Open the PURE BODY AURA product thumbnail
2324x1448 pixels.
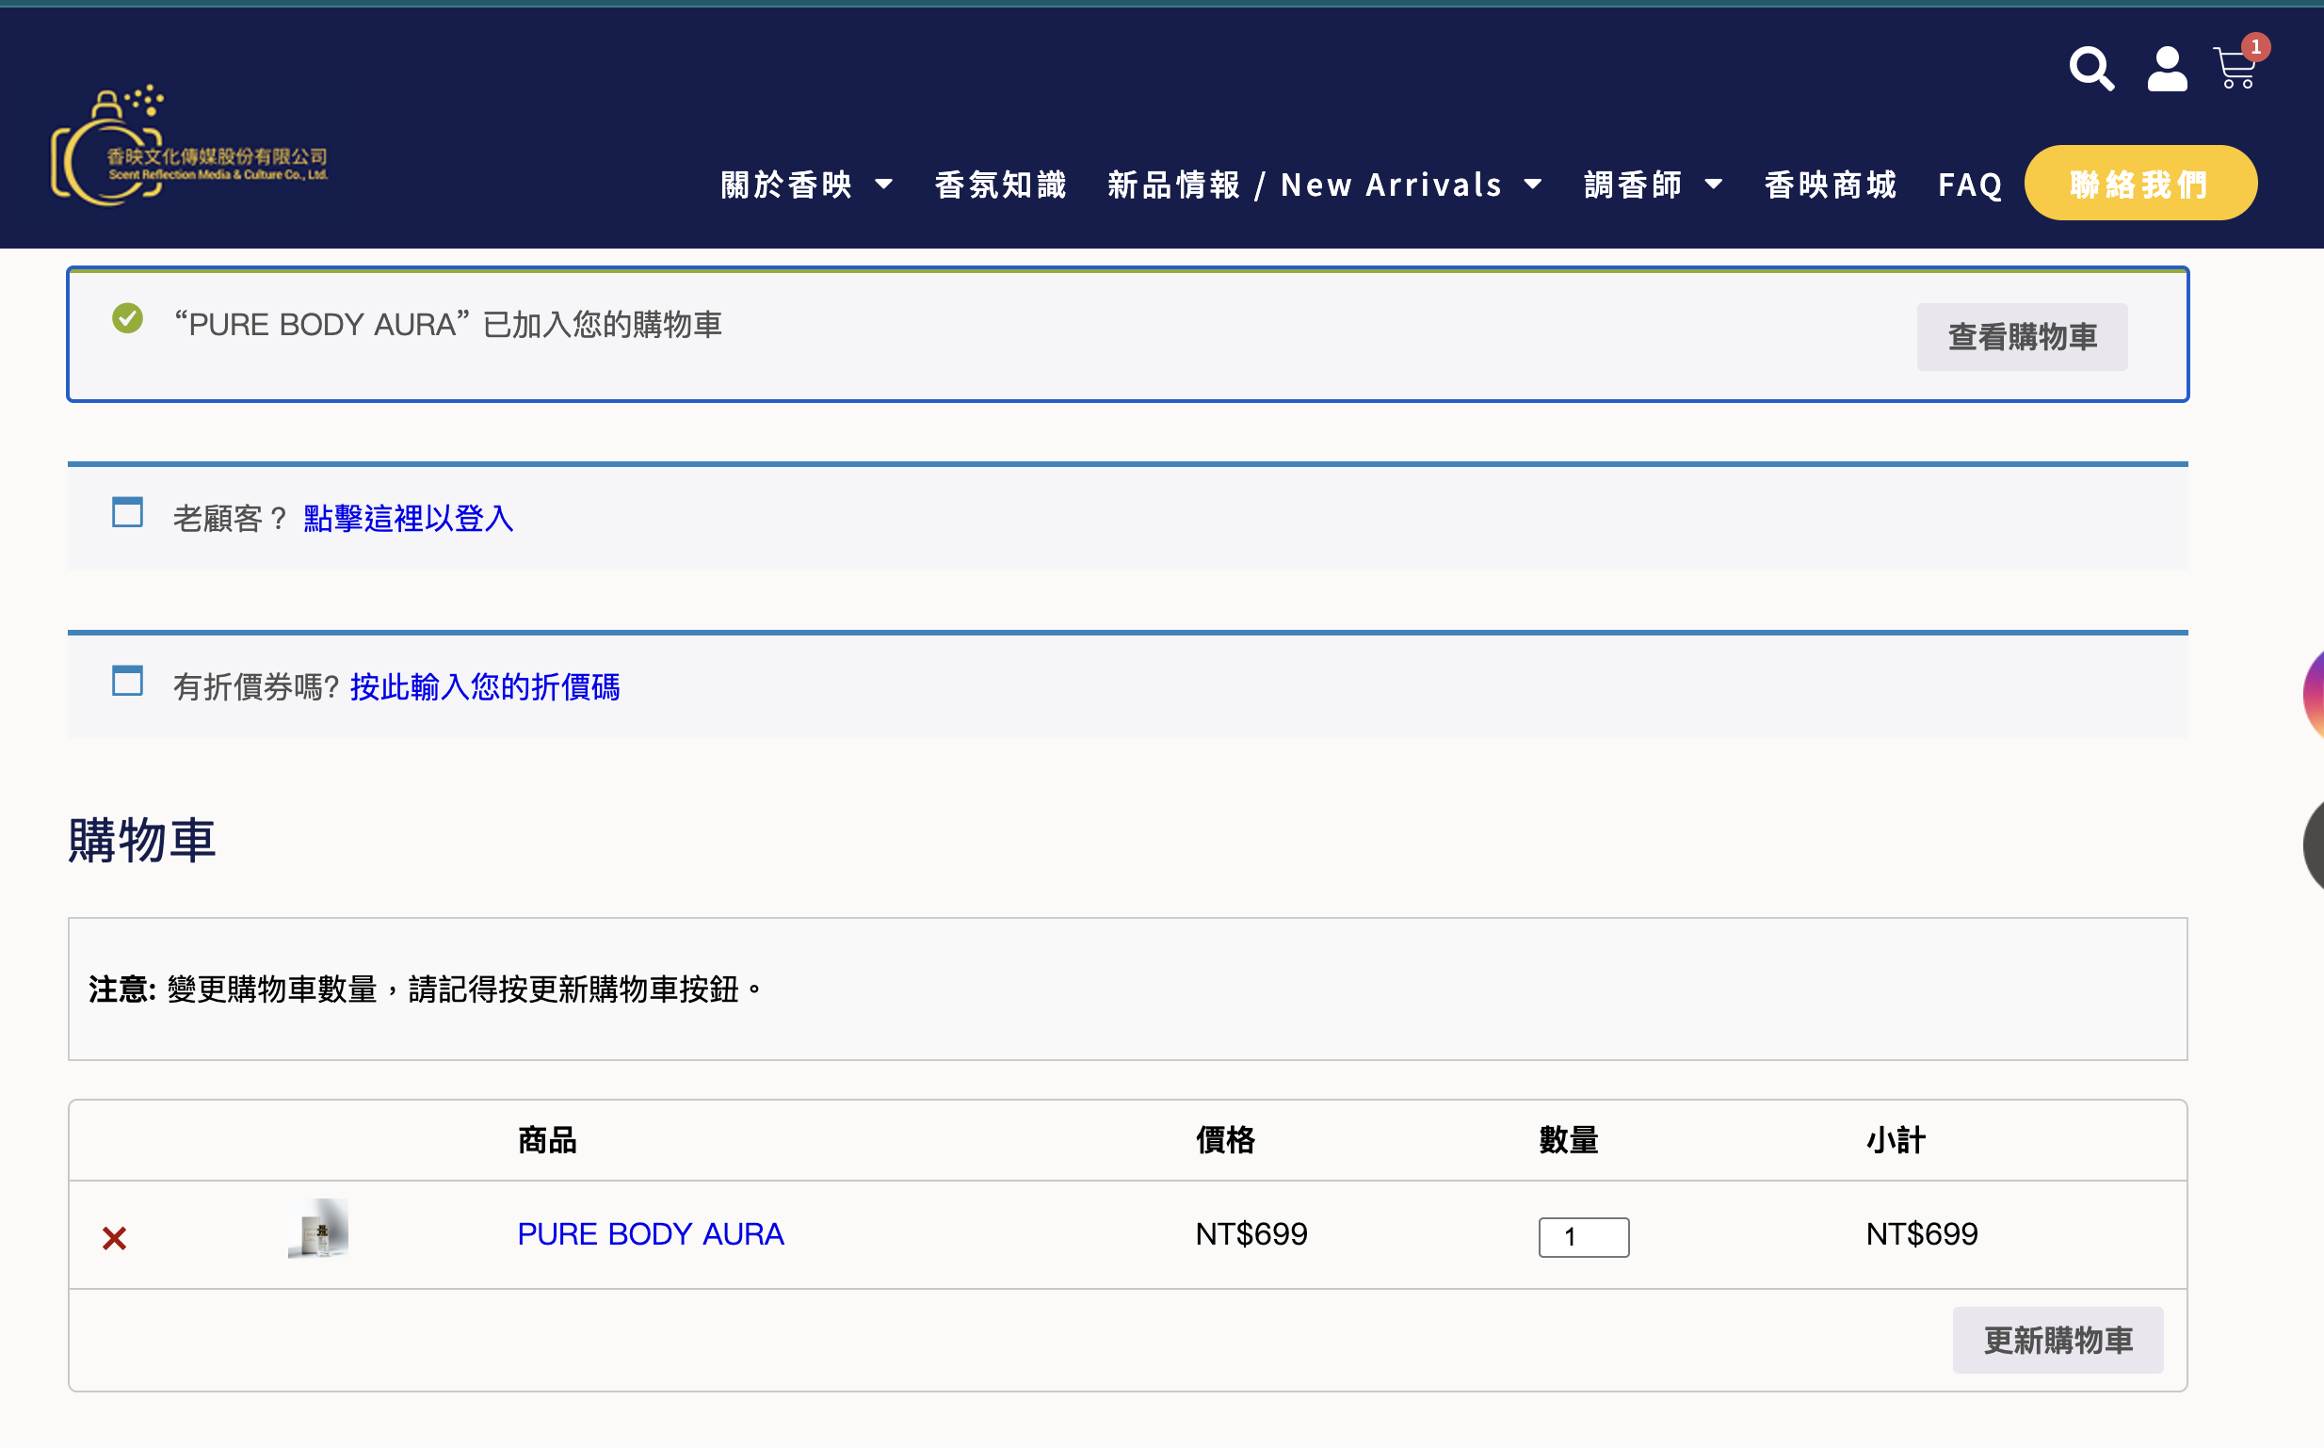click(318, 1229)
